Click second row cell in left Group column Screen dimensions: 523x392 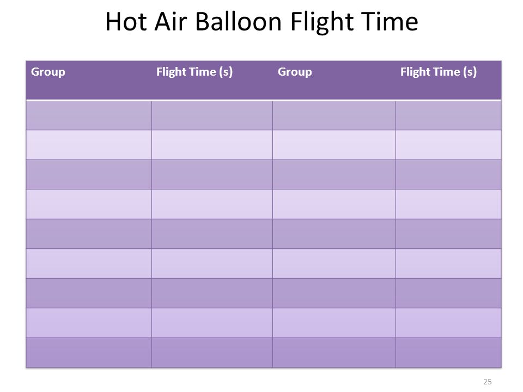[89, 145]
